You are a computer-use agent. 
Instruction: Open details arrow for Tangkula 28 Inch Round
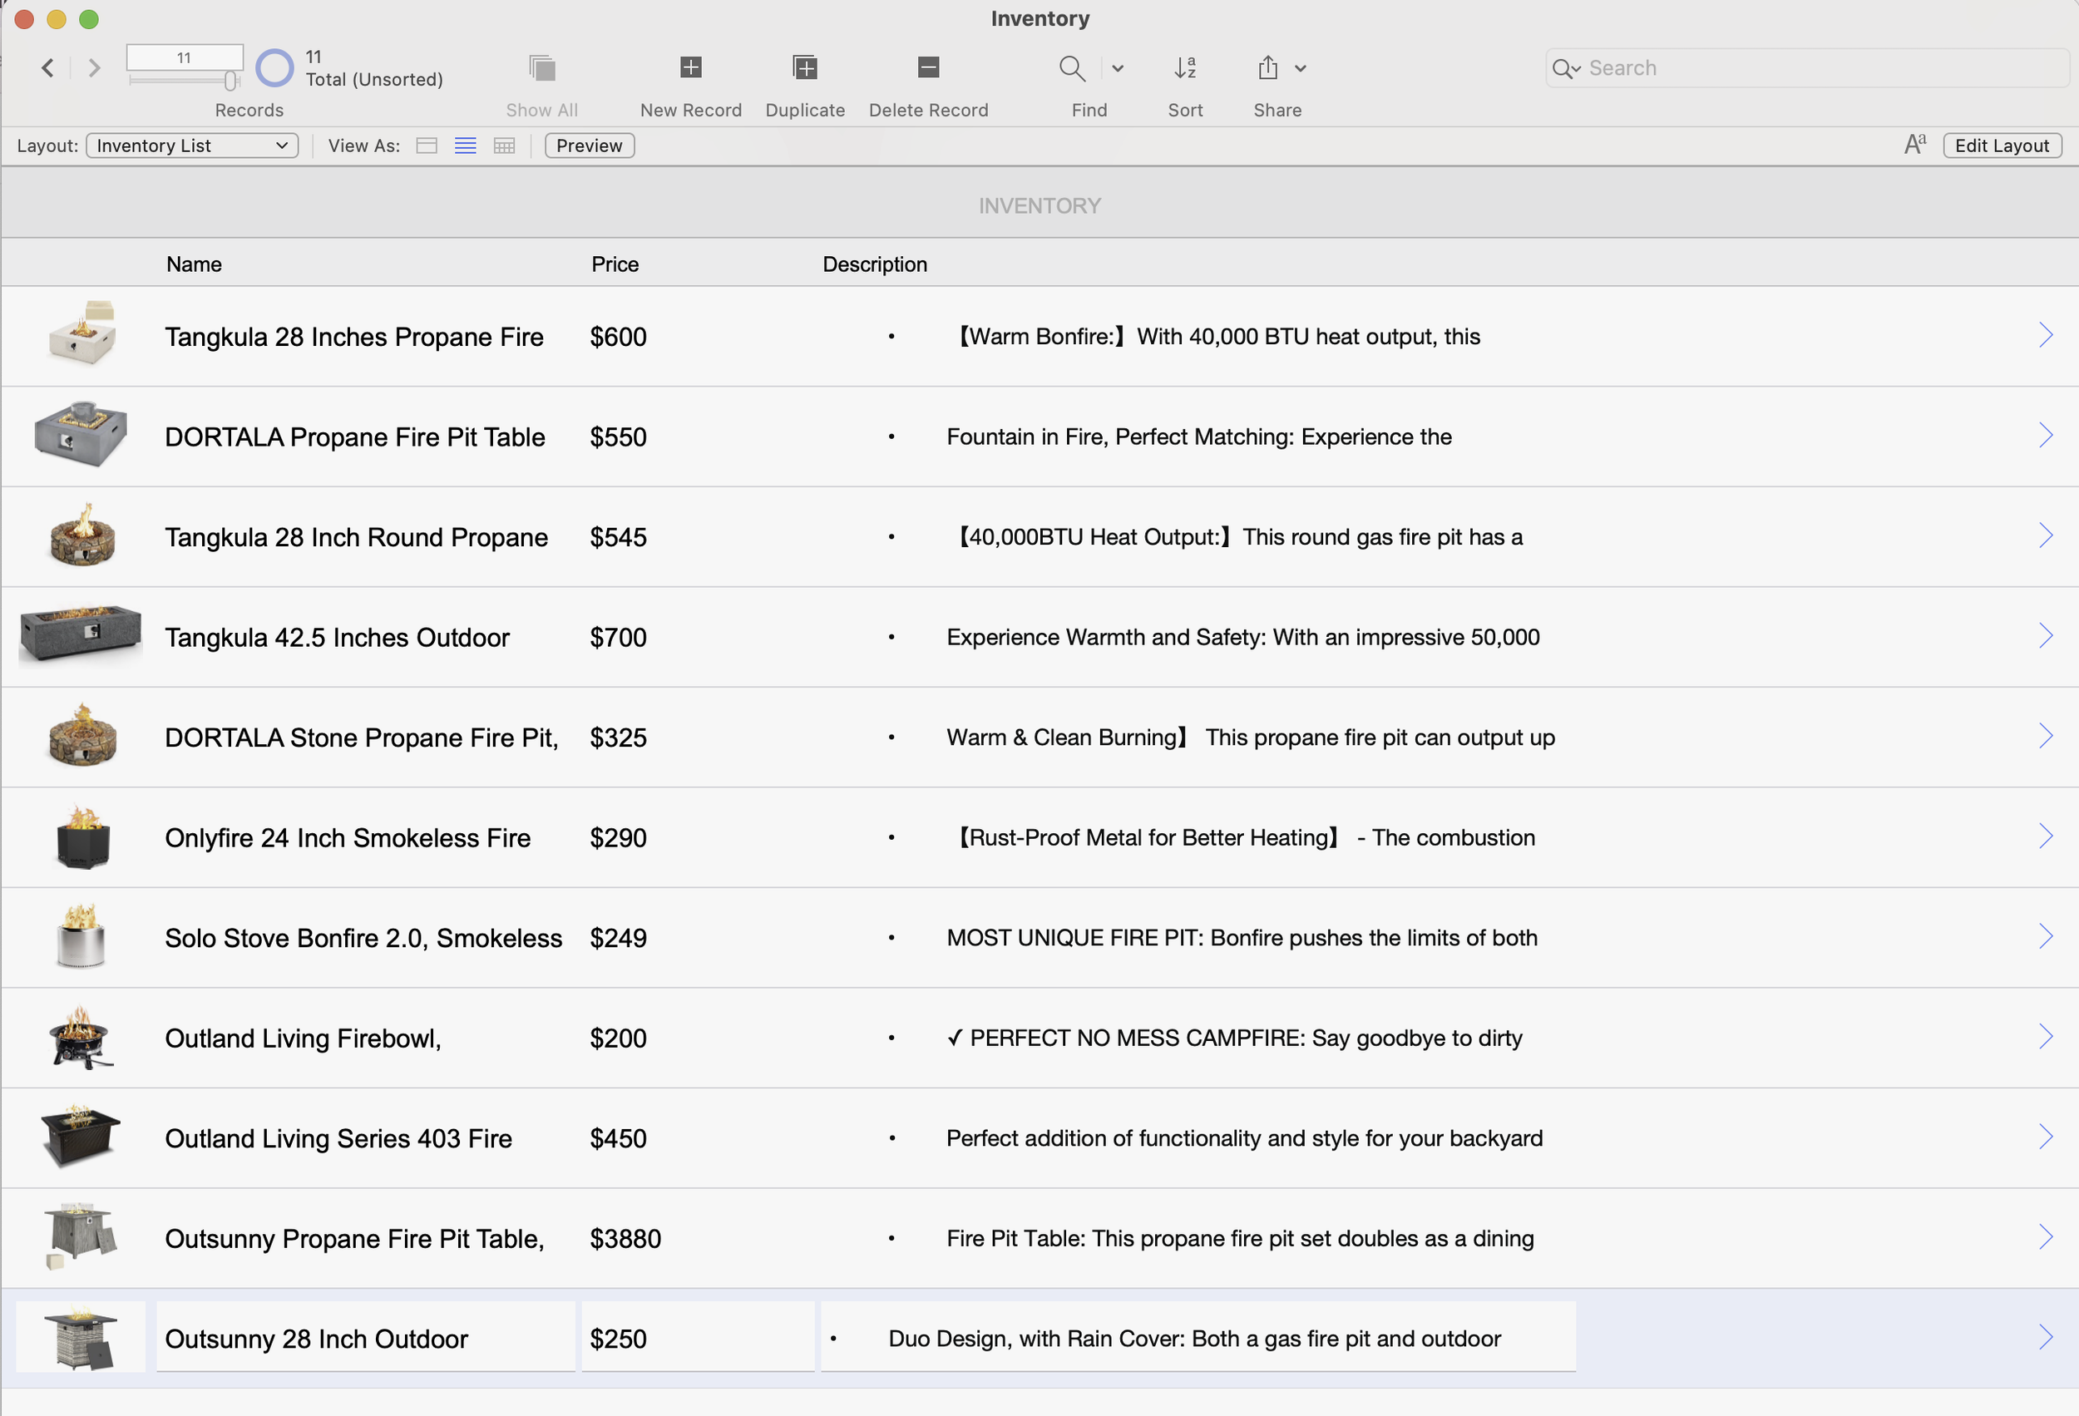2046,535
